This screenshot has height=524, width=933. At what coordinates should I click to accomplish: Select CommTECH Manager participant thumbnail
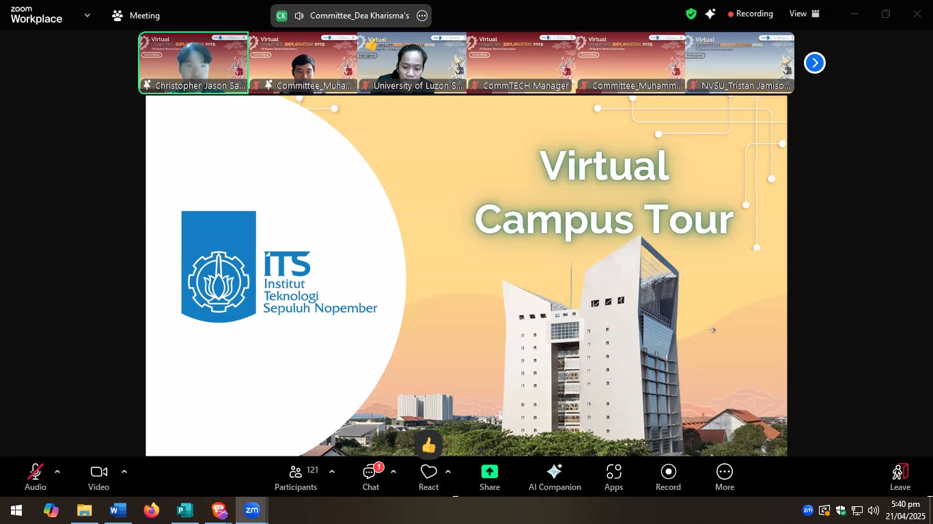(521, 63)
